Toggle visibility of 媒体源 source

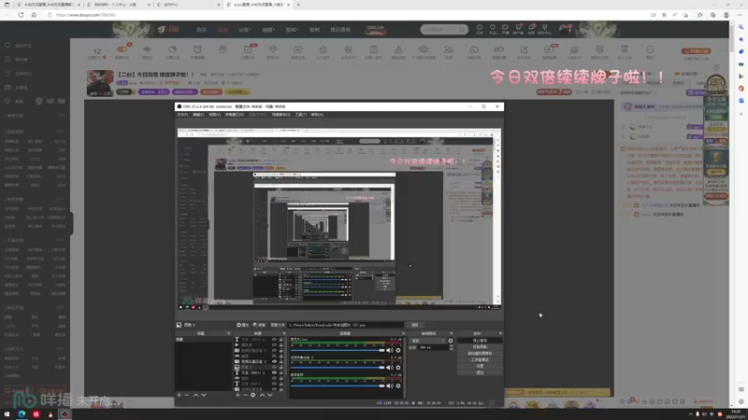274,344
